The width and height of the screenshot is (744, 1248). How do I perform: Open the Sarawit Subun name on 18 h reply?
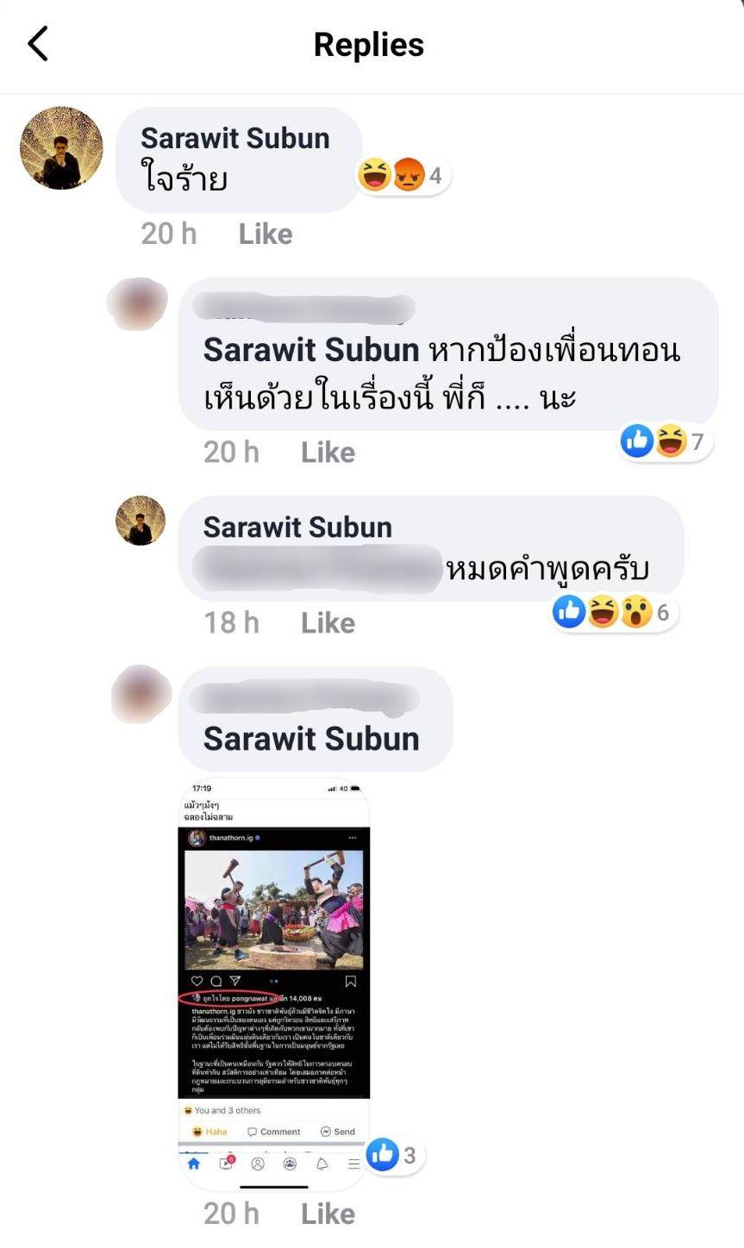[x=297, y=527]
